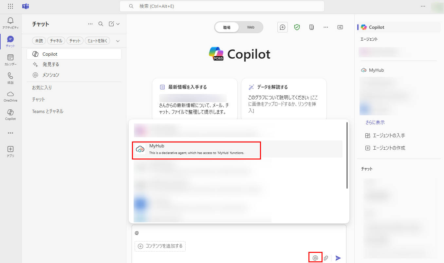
Task: Switch Copilot to Web mode
Action: [250, 27]
